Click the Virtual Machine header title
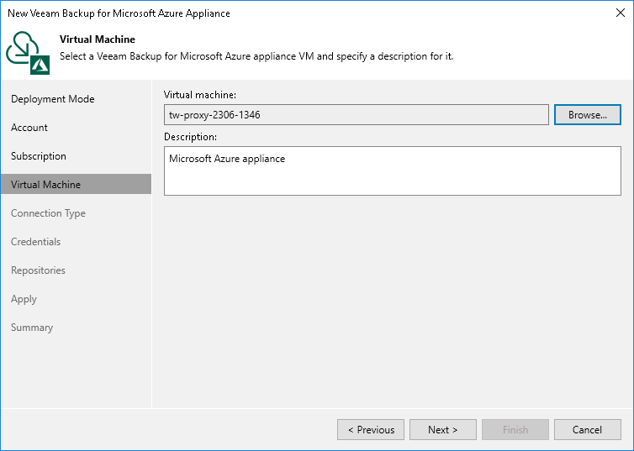 click(x=98, y=39)
